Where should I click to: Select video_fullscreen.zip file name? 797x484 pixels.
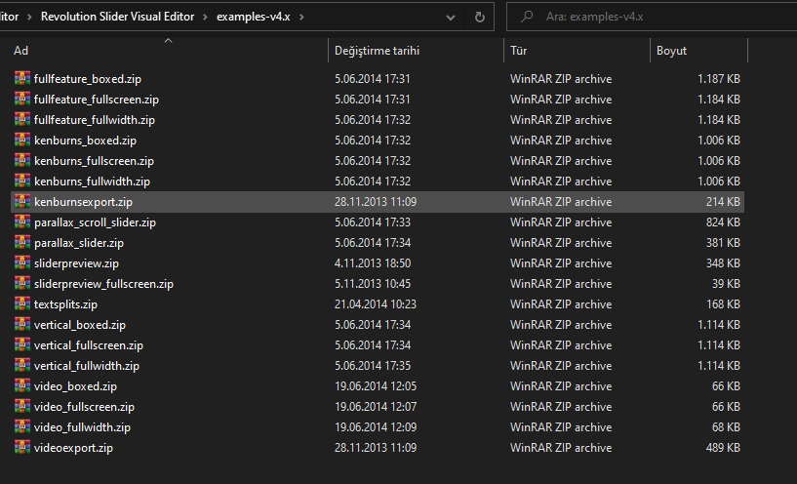coord(84,407)
